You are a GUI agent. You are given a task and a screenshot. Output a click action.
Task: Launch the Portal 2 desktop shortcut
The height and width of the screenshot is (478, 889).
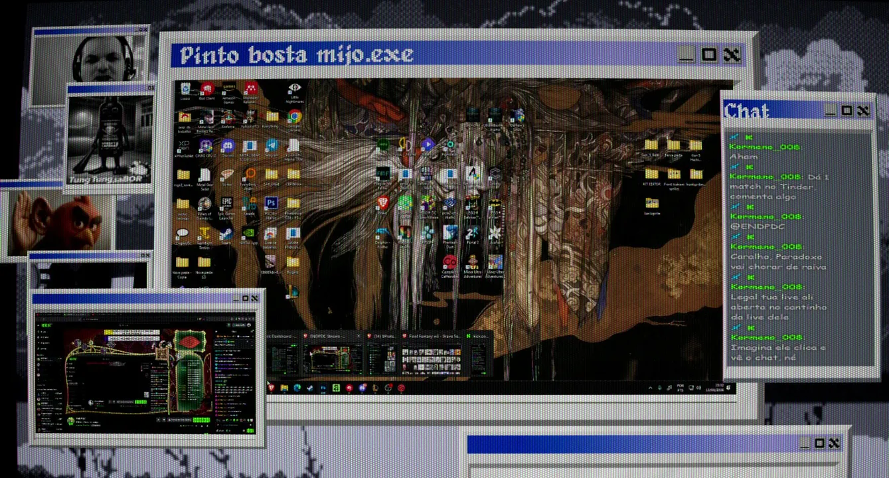472,234
